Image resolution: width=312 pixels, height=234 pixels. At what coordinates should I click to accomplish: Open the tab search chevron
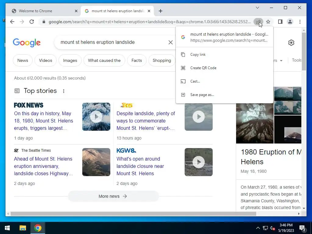pos(257,8)
